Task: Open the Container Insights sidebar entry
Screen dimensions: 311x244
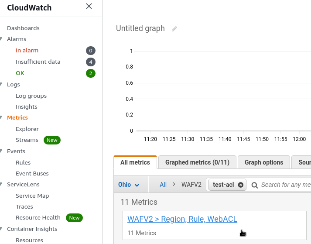Action: pyautogui.click(x=32, y=229)
